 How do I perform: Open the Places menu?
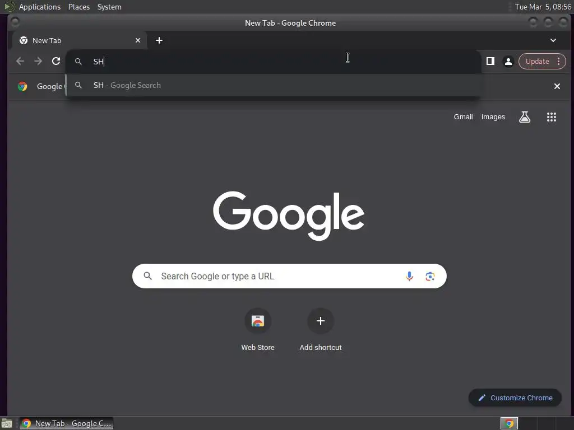pyautogui.click(x=78, y=7)
